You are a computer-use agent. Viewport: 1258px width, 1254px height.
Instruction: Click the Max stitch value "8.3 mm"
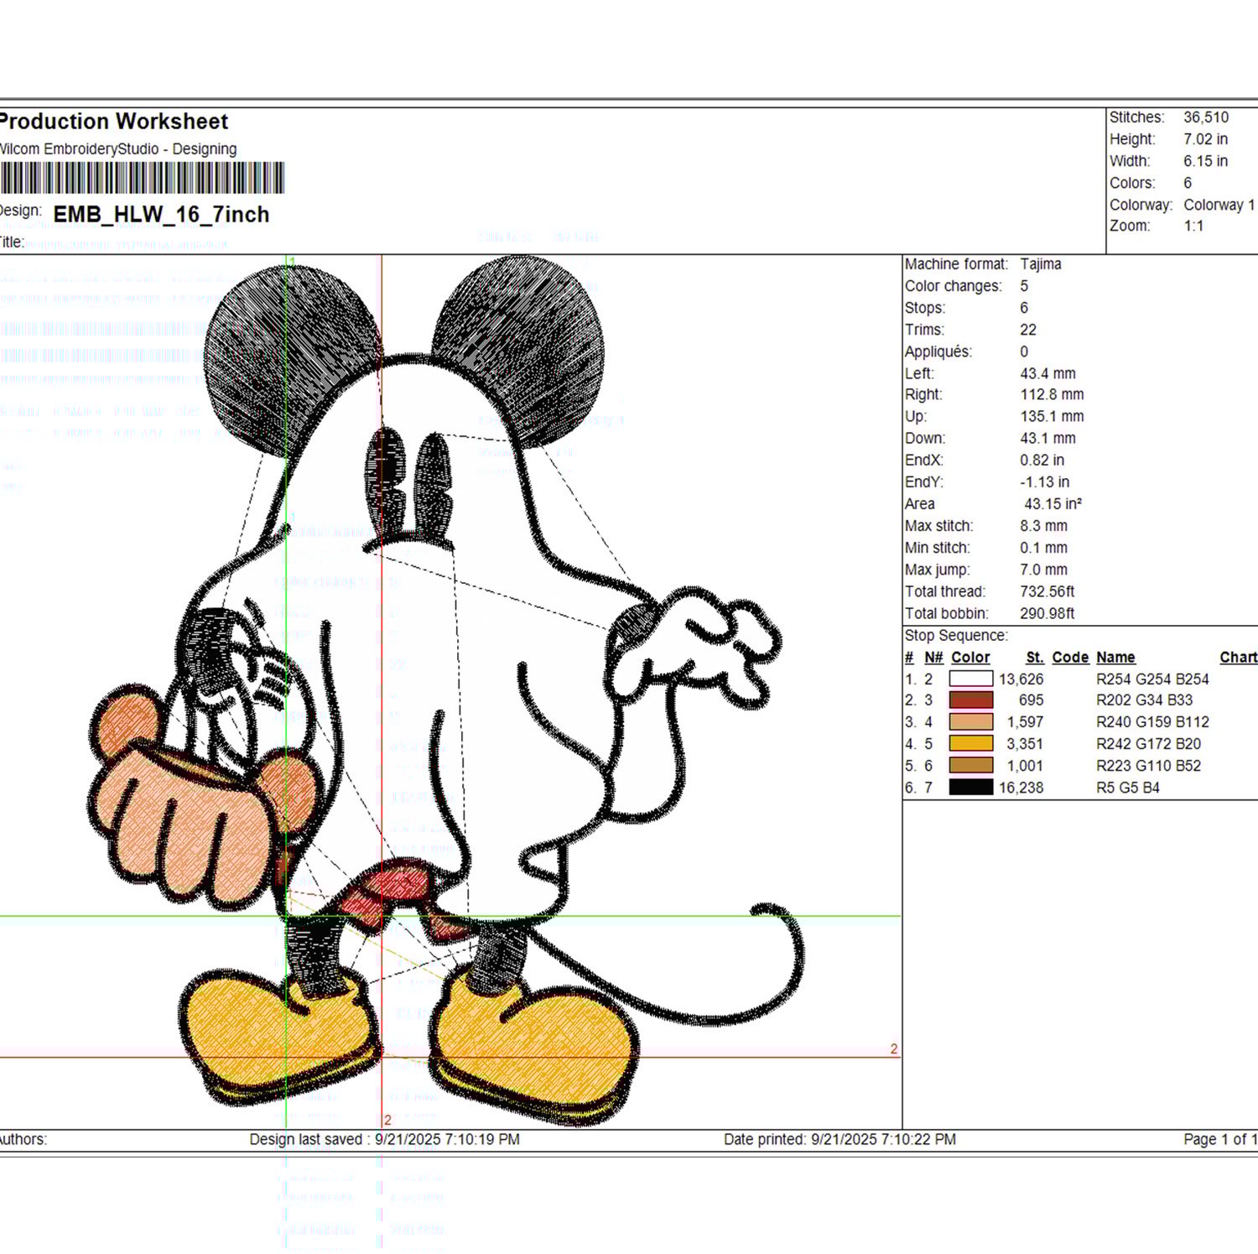coord(1044,526)
